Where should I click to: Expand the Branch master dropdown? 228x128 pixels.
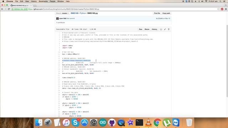tap(63, 13)
